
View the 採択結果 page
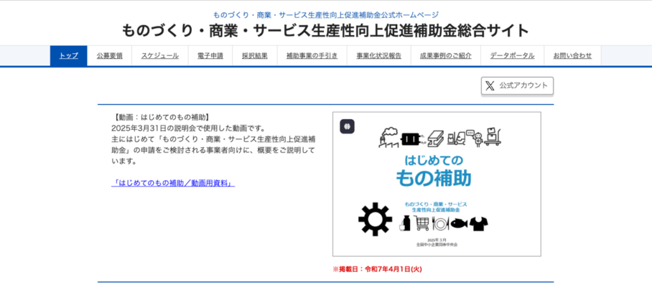(x=255, y=55)
